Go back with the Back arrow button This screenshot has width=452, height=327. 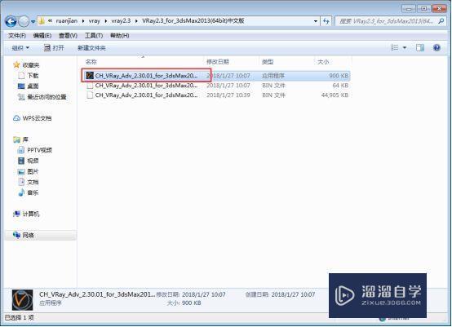point(11,21)
